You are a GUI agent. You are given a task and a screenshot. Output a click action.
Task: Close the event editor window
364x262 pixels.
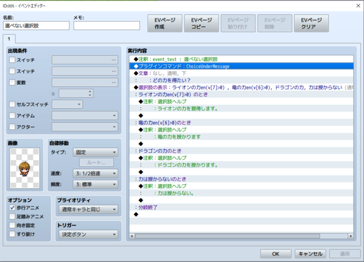[x=358, y=6]
